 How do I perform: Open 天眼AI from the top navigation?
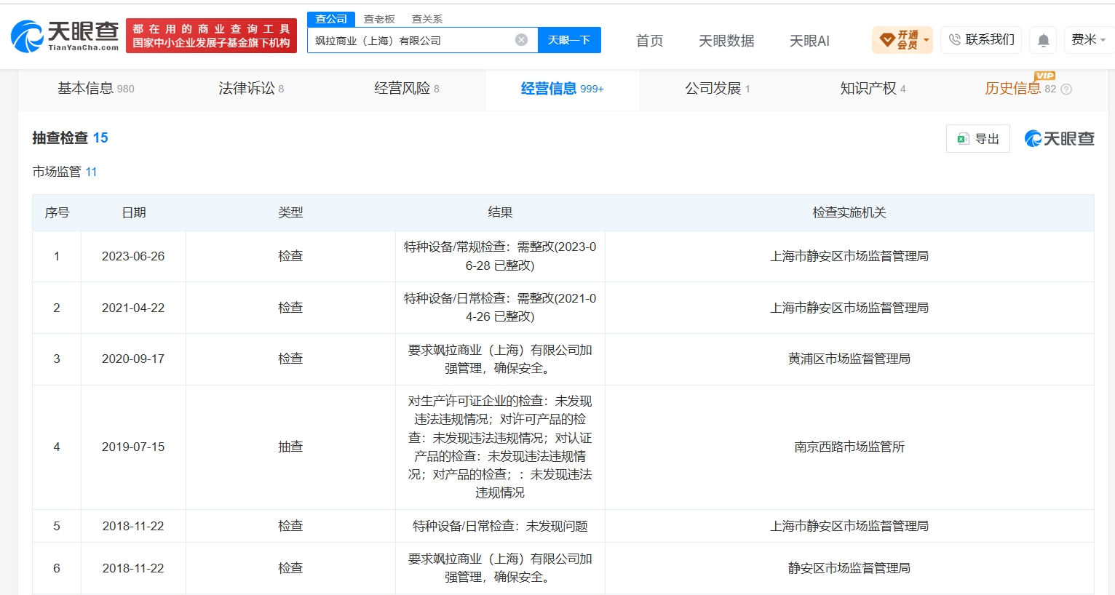809,41
